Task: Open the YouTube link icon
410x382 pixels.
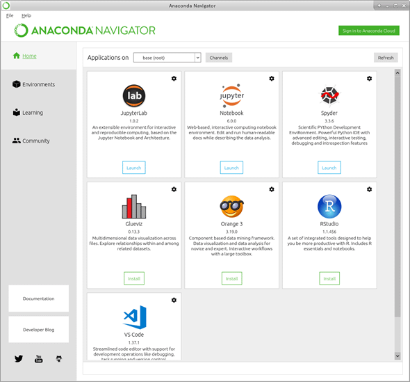Action: [38, 359]
